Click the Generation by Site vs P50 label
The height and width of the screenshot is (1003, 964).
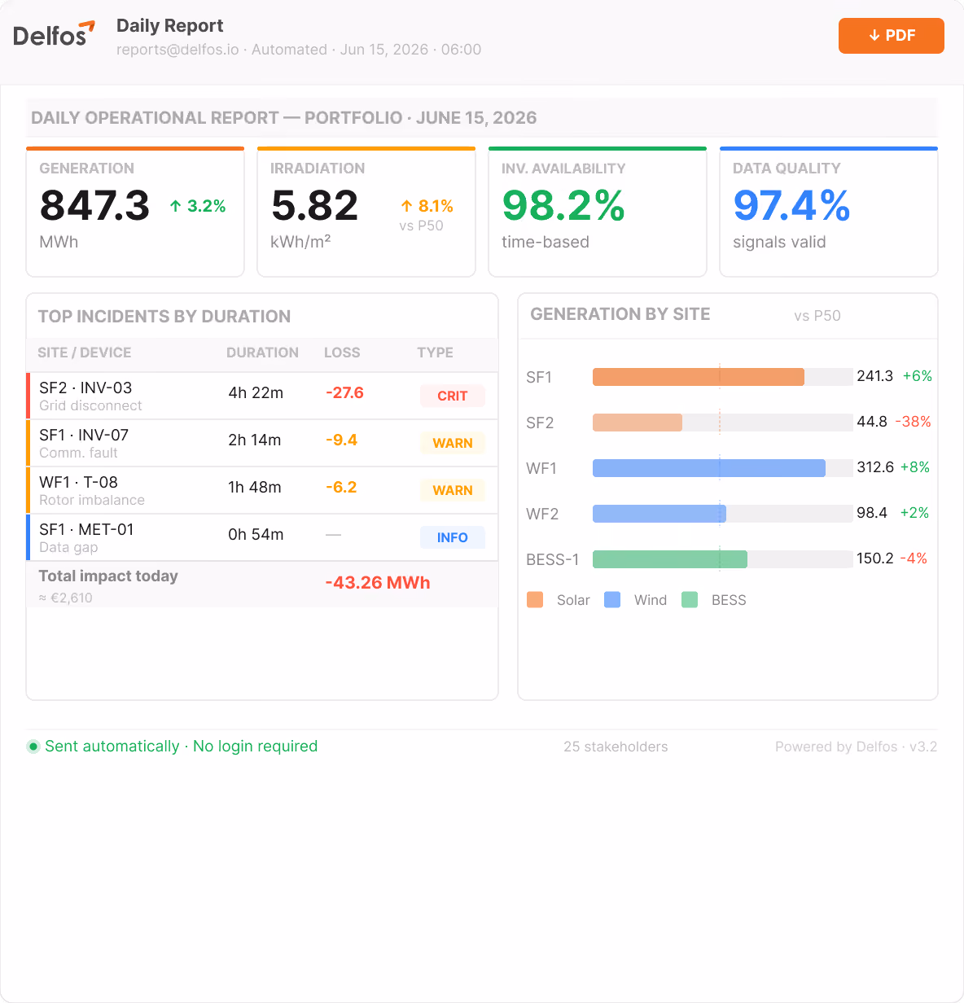pos(817,316)
